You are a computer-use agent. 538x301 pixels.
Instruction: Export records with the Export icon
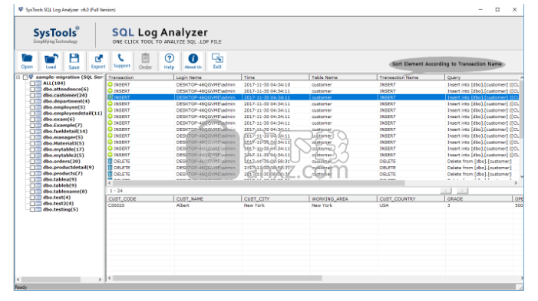pyautogui.click(x=98, y=61)
